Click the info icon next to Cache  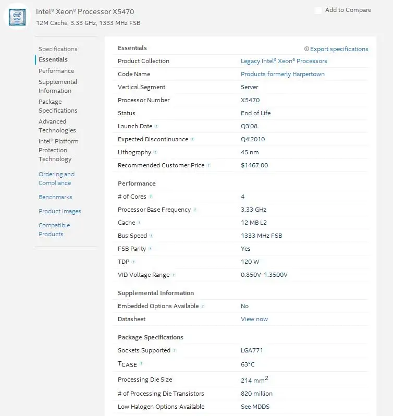[140, 223]
